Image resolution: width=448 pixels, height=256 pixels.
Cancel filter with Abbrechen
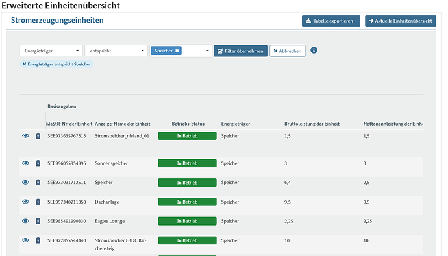(288, 51)
